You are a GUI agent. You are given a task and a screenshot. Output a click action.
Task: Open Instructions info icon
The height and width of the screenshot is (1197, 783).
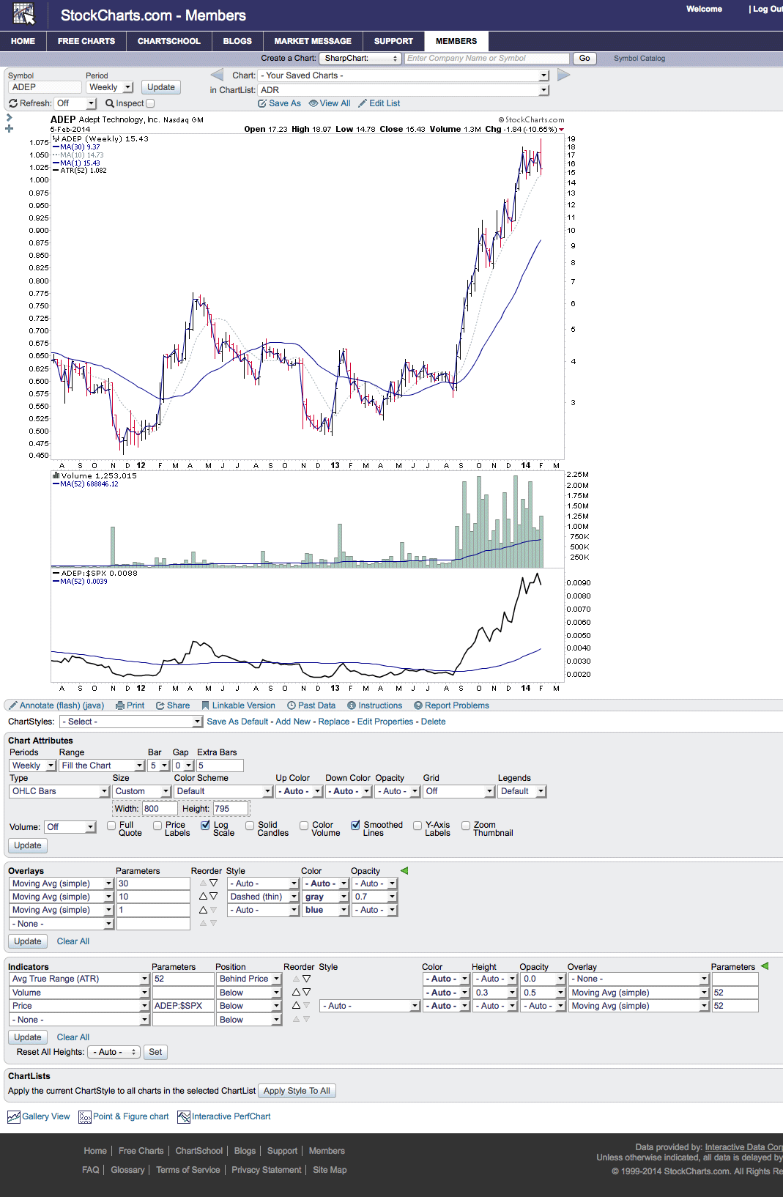coord(352,705)
